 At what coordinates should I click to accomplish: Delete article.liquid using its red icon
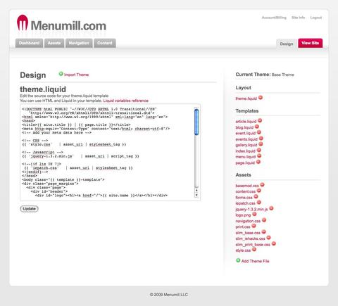click(260, 120)
